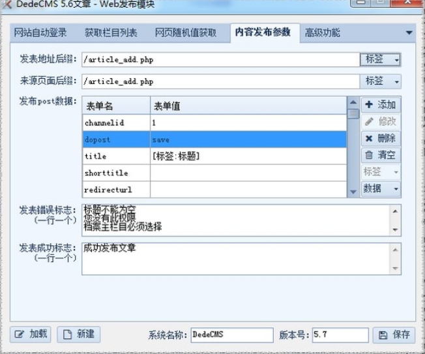
Task: Click inside the 发表错误标志 text area
Action: [236, 220]
